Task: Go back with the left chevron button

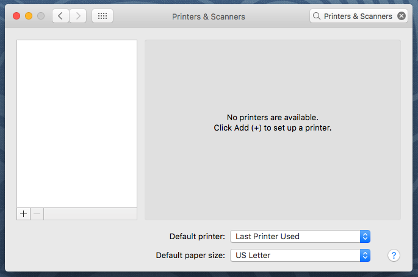Action: click(x=60, y=16)
